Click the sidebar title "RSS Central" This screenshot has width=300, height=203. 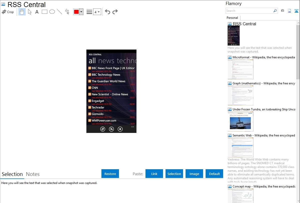point(244,24)
